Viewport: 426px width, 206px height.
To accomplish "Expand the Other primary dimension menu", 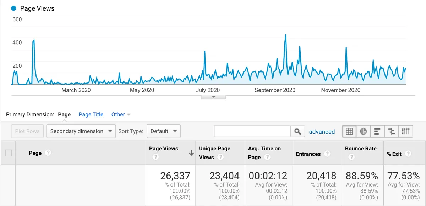I will pos(121,114).
